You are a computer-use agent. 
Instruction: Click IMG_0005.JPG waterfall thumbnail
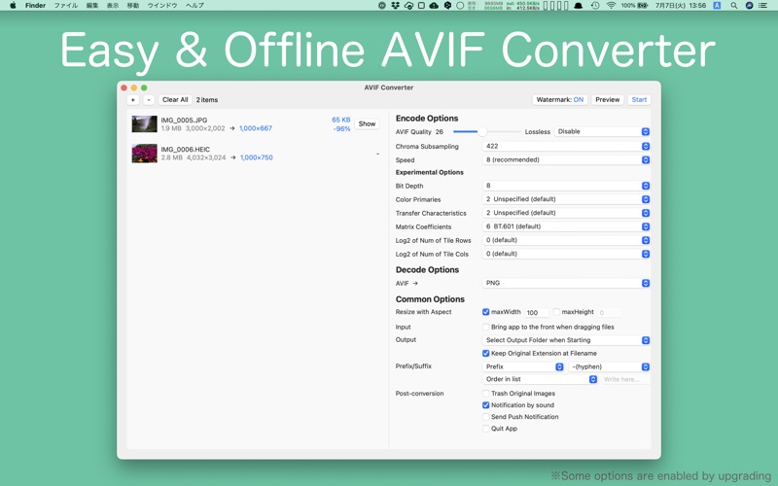pyautogui.click(x=144, y=124)
